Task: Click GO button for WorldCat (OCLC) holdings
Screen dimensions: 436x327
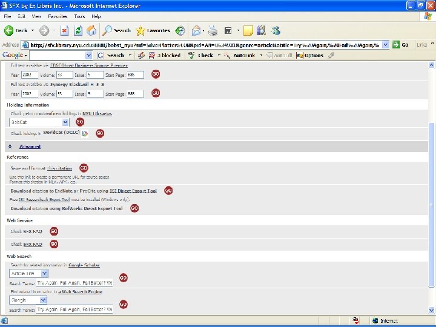Action: 100,133
